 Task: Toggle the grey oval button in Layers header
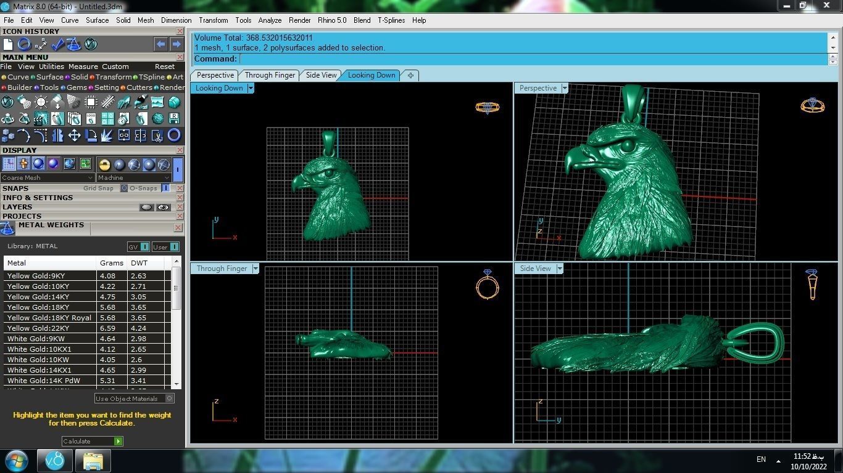pyautogui.click(x=146, y=208)
